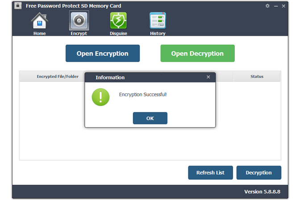Close the Information dialog with X
The height and width of the screenshot is (200, 299).
[208, 77]
